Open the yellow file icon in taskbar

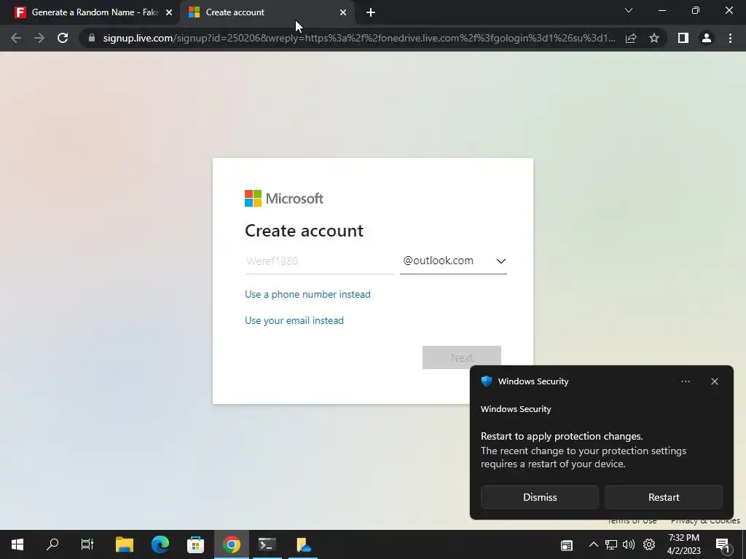tap(303, 544)
